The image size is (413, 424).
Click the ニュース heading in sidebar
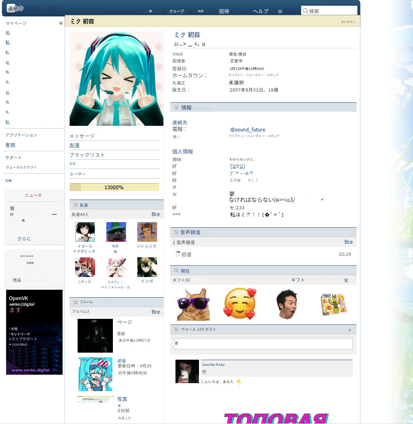[x=33, y=195]
